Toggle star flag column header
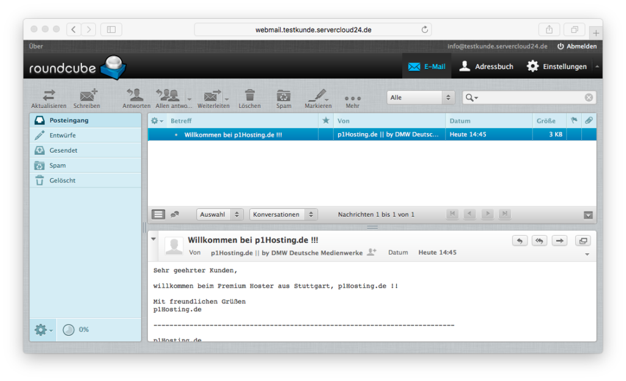Image resolution: width=626 pixels, height=381 pixels. pyautogui.click(x=326, y=121)
